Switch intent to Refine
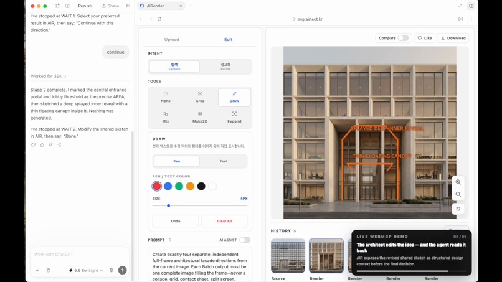The image size is (502, 282). pyautogui.click(x=225, y=67)
